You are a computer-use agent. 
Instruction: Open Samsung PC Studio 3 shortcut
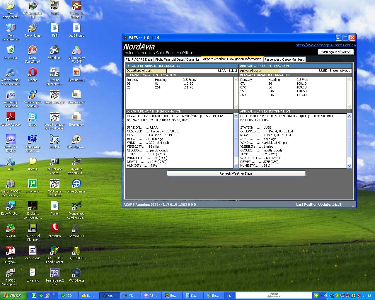(33, 99)
